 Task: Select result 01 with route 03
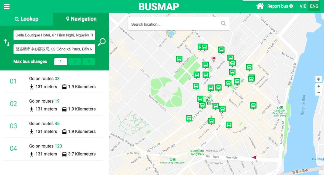(53, 82)
